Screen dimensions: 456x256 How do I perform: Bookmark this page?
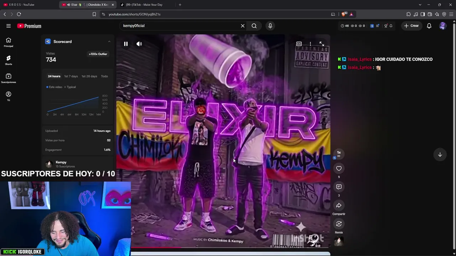click(94, 14)
